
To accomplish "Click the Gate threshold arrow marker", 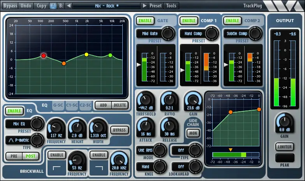I will click(139, 65).
